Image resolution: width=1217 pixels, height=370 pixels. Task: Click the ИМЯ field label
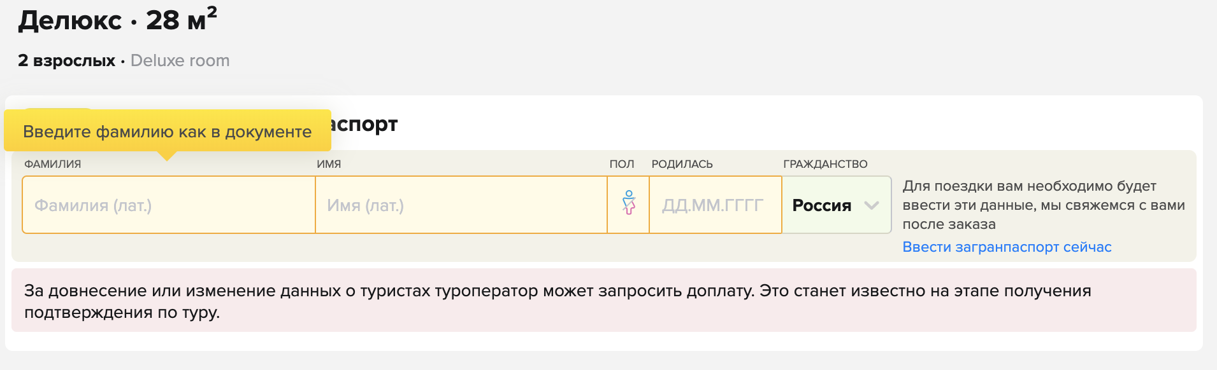(329, 164)
